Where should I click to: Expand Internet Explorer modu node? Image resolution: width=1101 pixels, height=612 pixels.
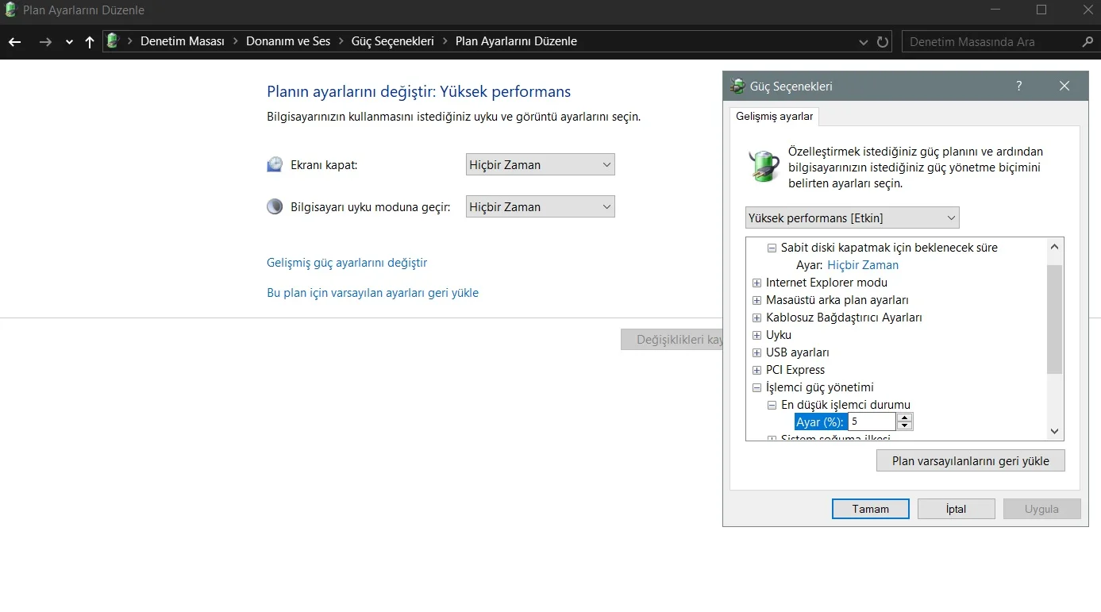[757, 283]
